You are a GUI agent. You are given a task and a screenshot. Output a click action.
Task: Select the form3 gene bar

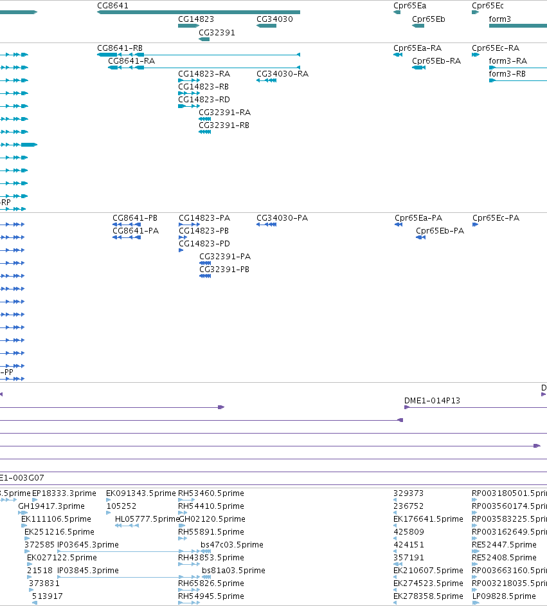coord(517,26)
